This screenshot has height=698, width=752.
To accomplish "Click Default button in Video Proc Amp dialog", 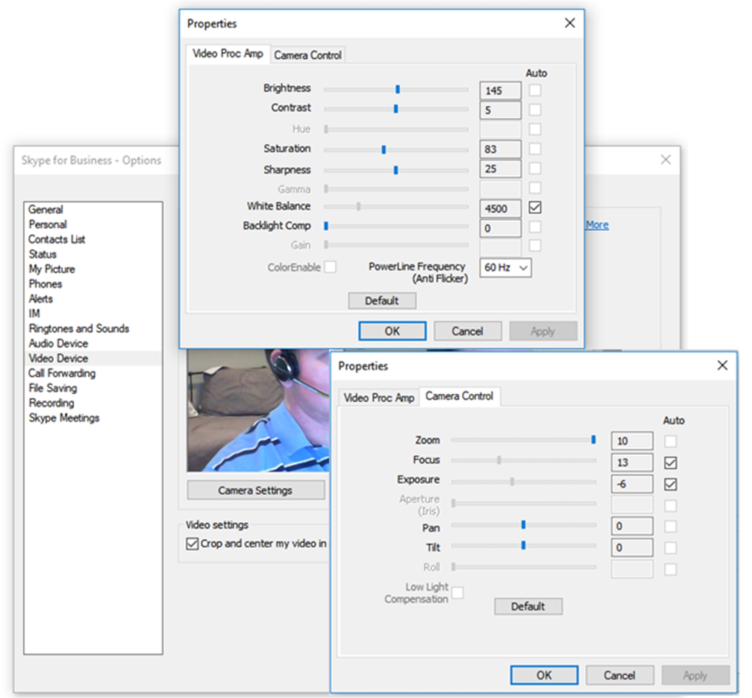I will point(382,301).
